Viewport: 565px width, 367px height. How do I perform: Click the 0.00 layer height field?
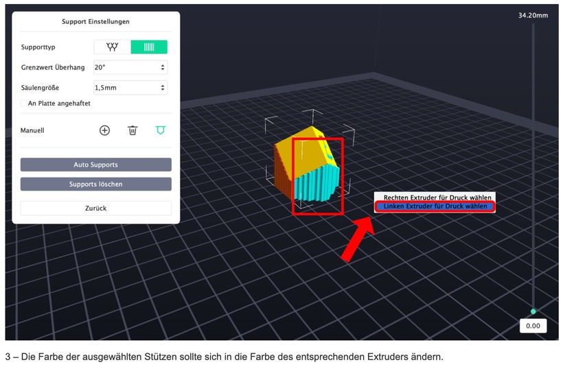[x=533, y=326]
